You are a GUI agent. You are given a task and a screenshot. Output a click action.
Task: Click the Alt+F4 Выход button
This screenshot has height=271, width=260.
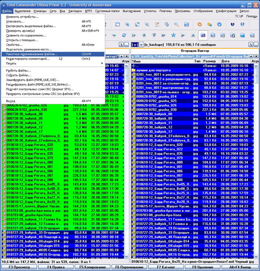click(240, 267)
